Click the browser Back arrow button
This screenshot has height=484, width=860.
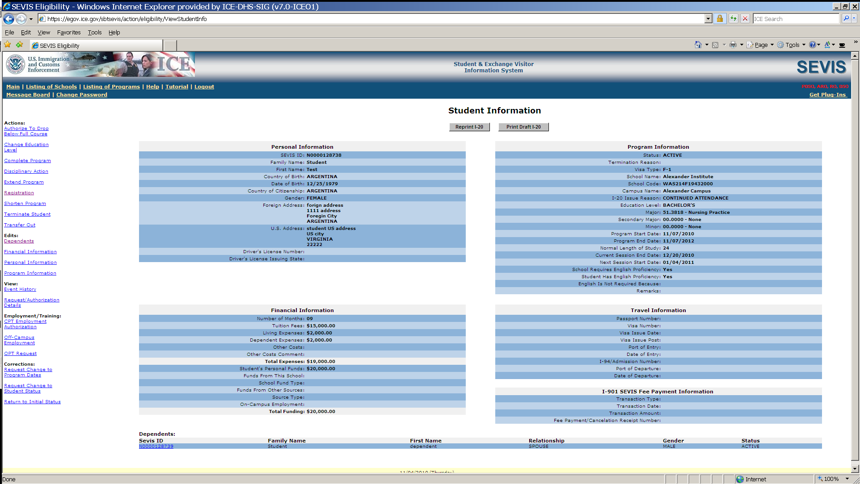coord(8,19)
